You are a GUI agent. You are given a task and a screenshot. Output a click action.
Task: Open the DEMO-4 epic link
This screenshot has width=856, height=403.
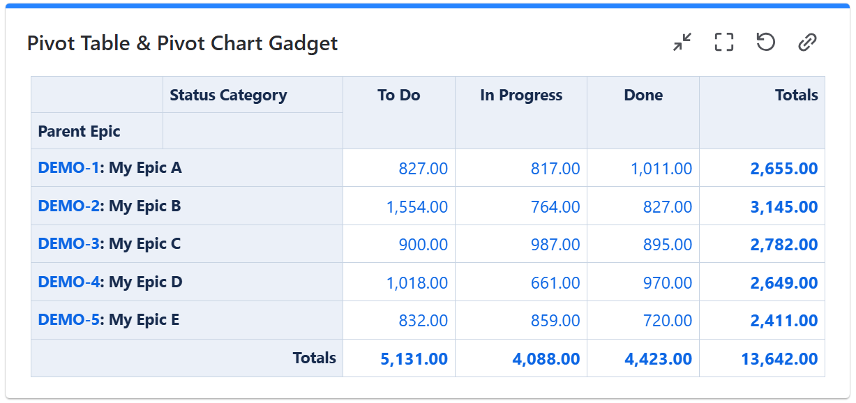(69, 282)
